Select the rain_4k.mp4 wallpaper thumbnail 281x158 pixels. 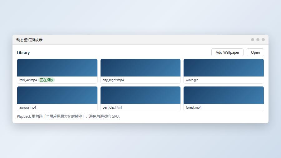tap(57, 68)
